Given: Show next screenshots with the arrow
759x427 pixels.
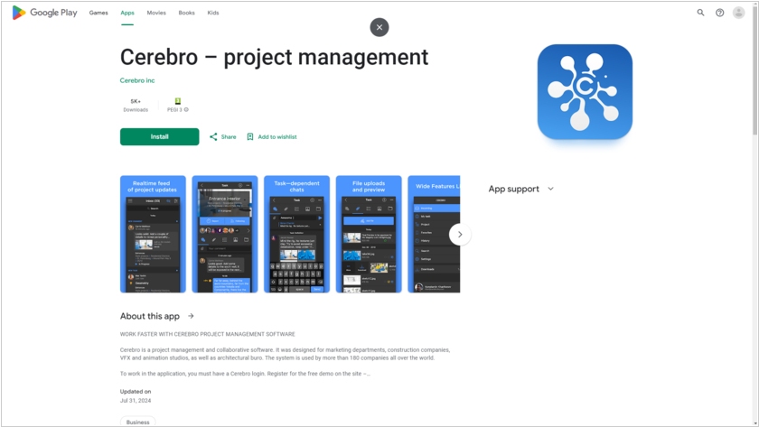Looking at the screenshot, I should click(460, 234).
